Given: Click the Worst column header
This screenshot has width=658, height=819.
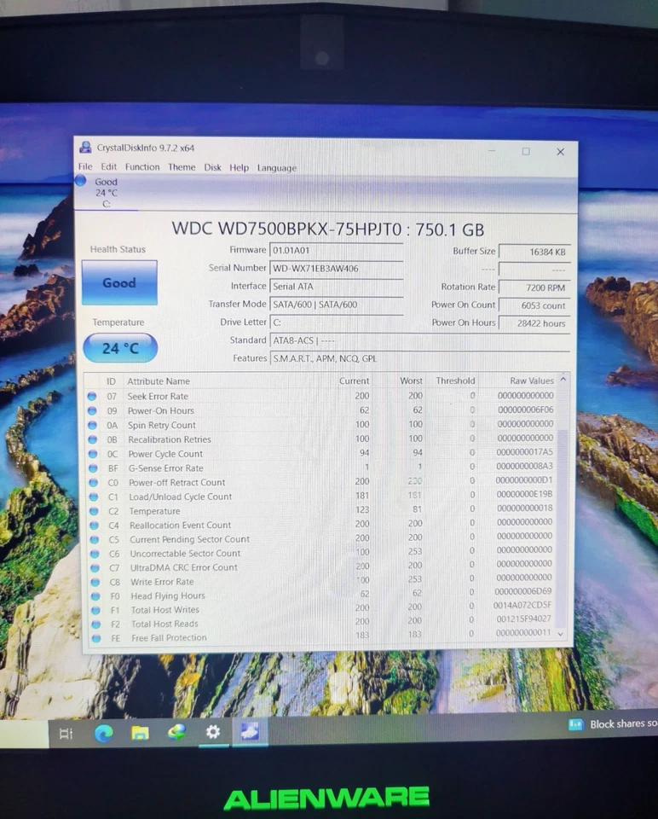Looking at the screenshot, I should [x=411, y=380].
